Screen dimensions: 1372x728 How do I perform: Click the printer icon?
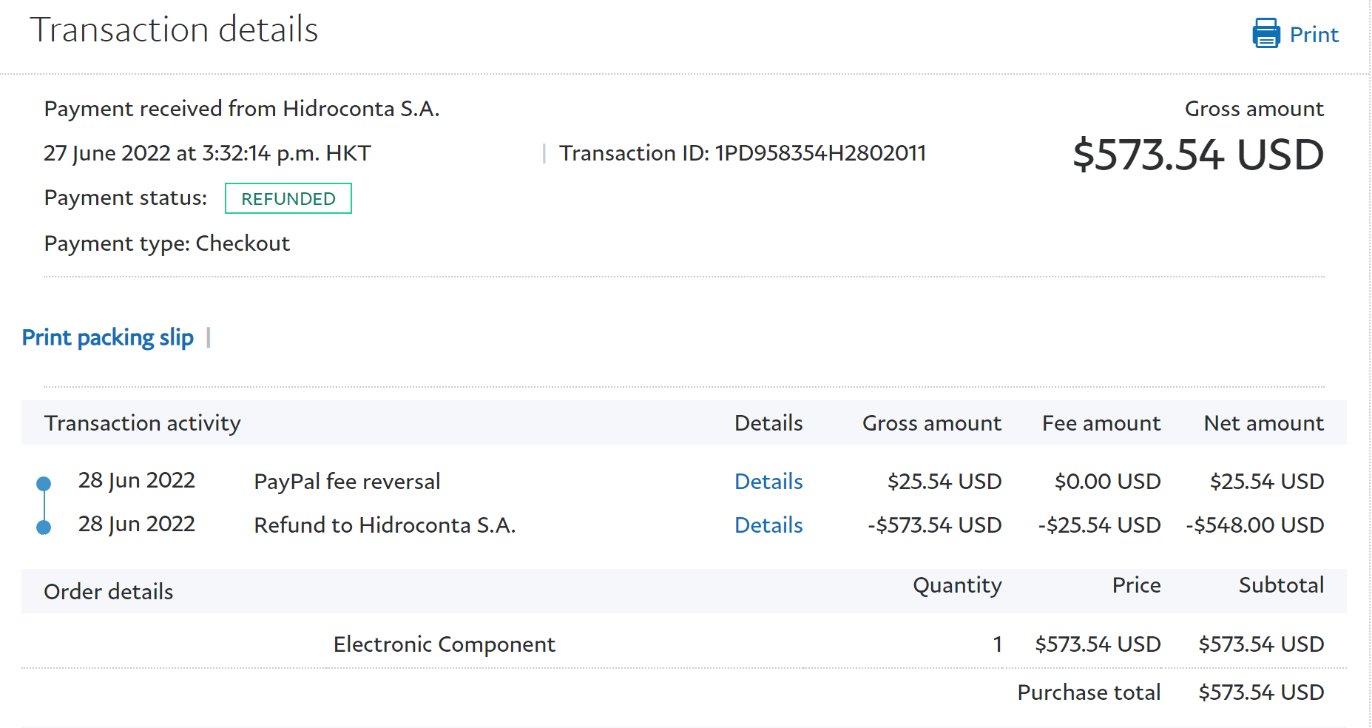1265,34
